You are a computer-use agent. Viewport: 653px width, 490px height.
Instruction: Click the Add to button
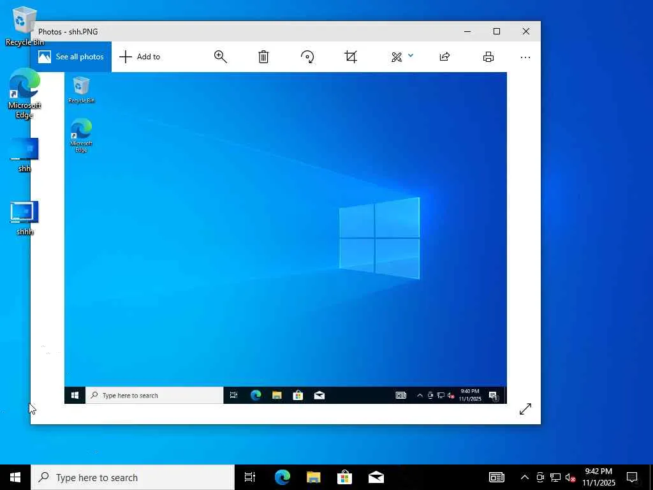click(x=140, y=57)
